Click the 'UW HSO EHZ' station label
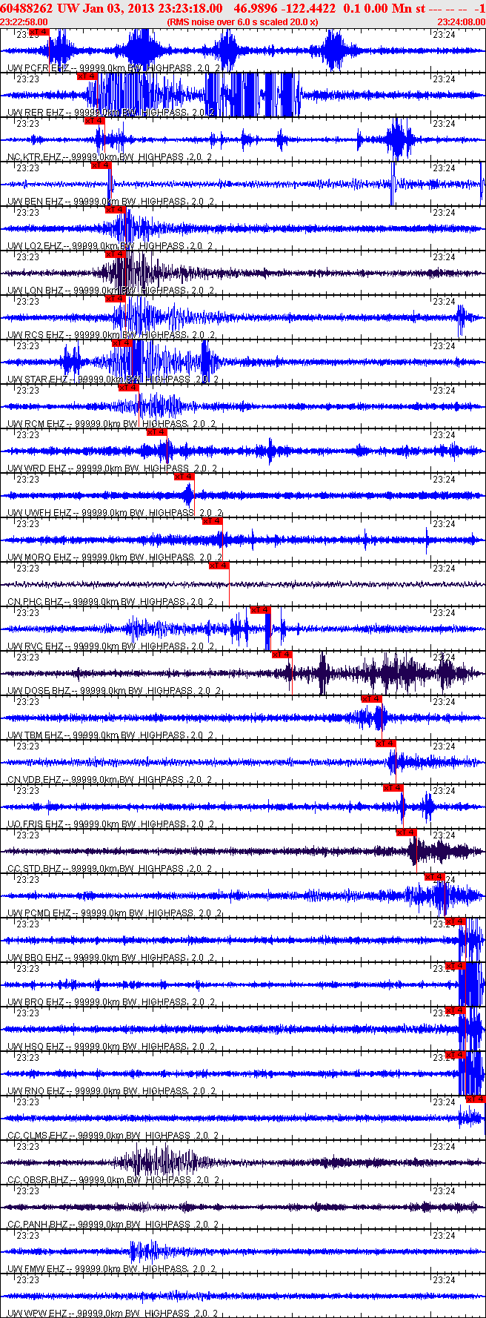Image resolution: width=486 pixels, height=1318 pixels. [x=36, y=1047]
